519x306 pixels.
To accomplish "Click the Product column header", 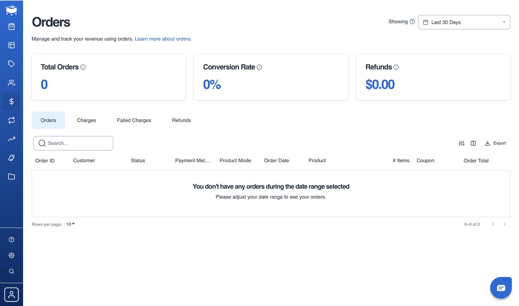I will pyautogui.click(x=317, y=161).
